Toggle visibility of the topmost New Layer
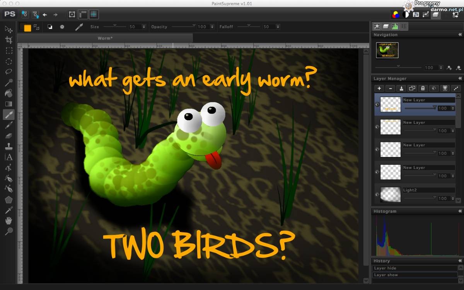Image resolution: width=464 pixels, height=290 pixels. click(377, 104)
